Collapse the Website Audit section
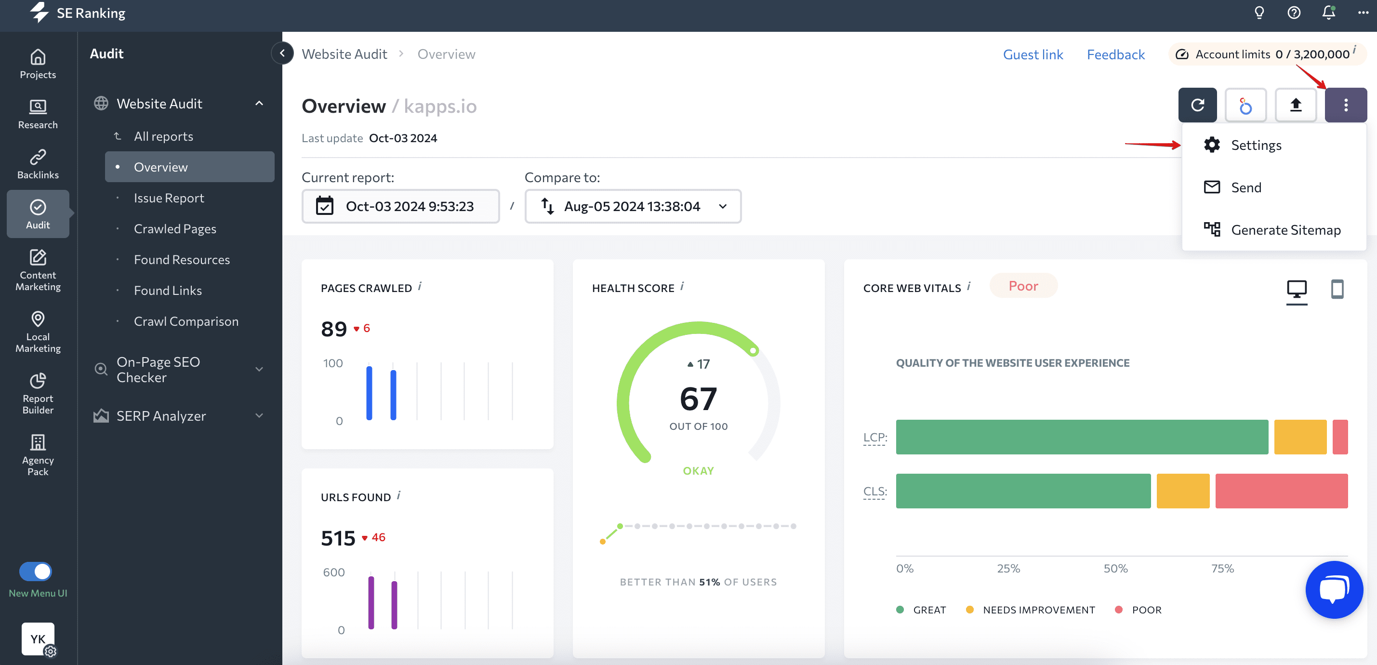 [259, 103]
